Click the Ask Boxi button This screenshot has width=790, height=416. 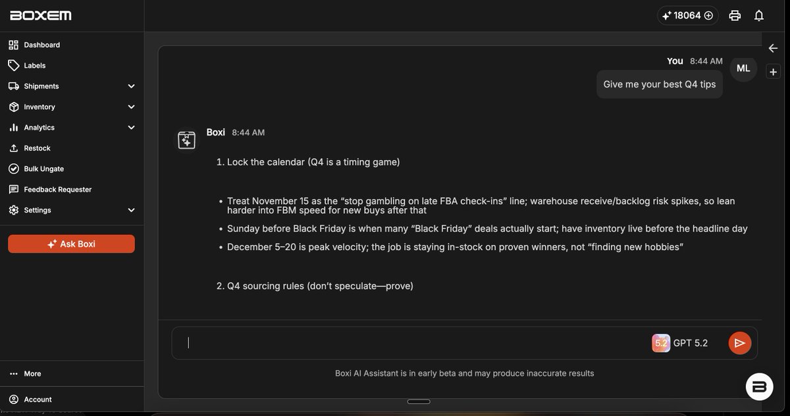pyautogui.click(x=71, y=244)
